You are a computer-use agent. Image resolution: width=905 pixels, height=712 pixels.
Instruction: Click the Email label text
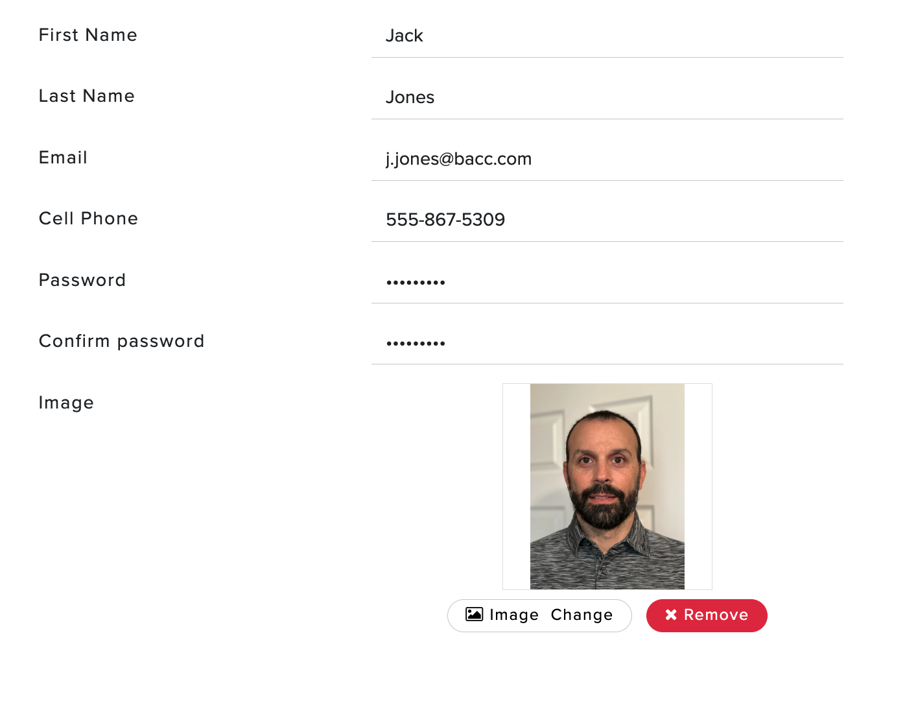click(63, 158)
